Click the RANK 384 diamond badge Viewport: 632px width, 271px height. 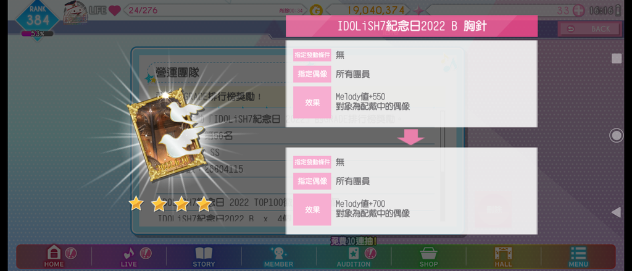[38, 19]
